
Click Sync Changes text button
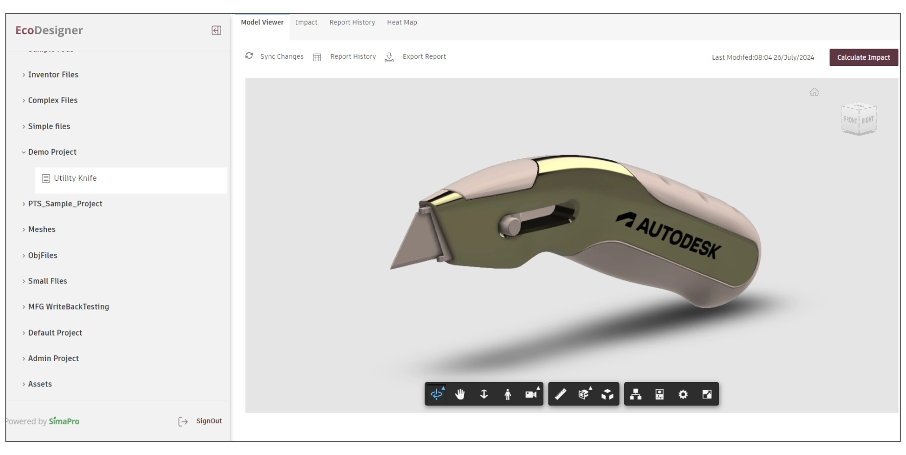pos(282,57)
